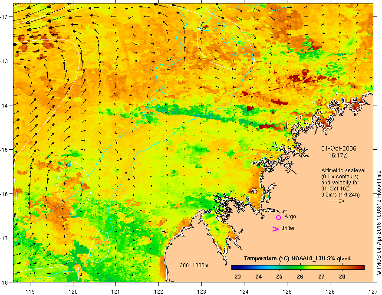Click the -13 latitude axis label
This screenshot has height=295, width=382.
coord(4,61)
